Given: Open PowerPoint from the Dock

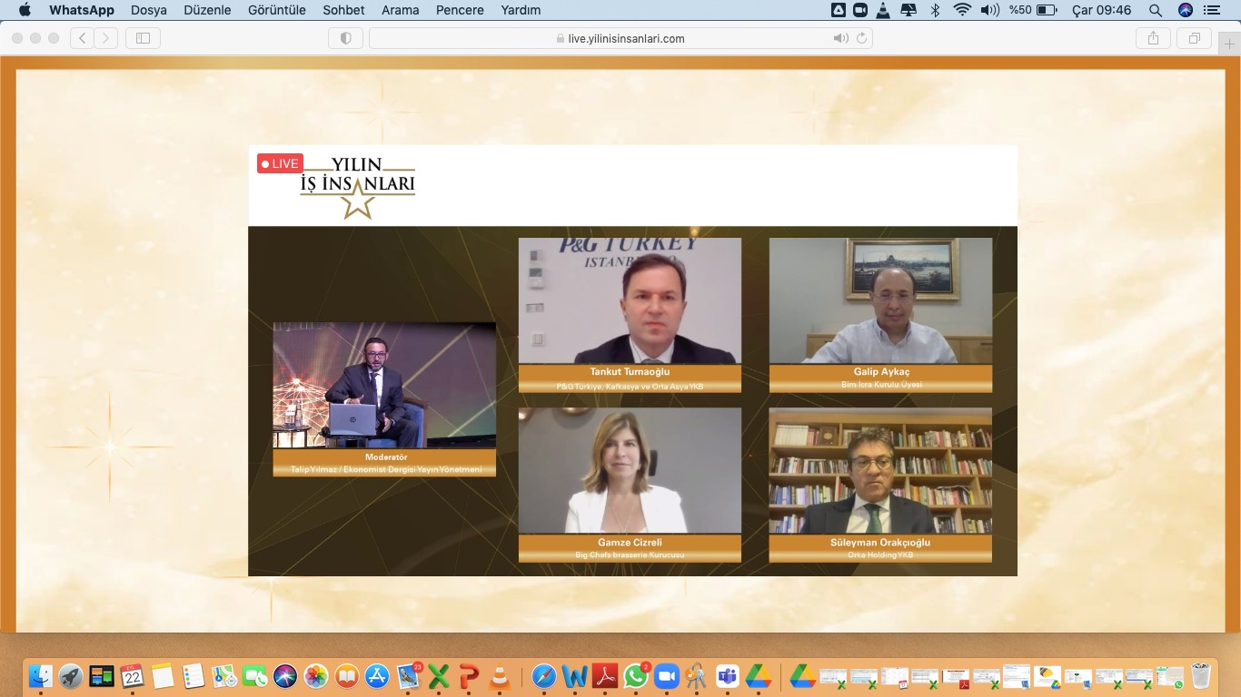Looking at the screenshot, I should pos(469,676).
